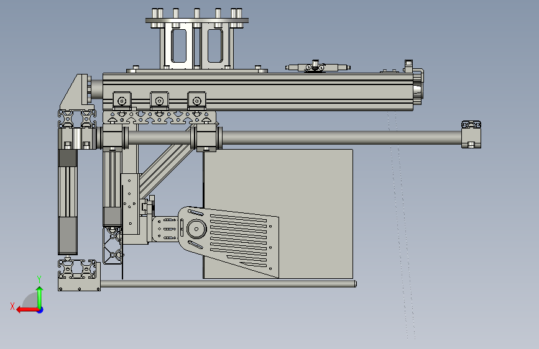
Task: Click the red X axis arrow of the triad
Action: [27, 310]
